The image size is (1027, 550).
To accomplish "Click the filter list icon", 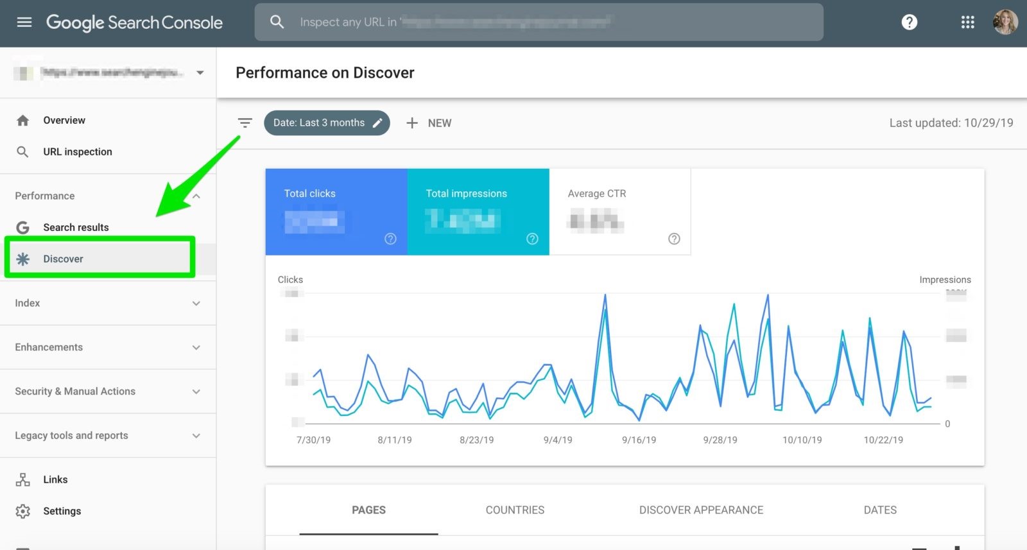I will pyautogui.click(x=245, y=123).
